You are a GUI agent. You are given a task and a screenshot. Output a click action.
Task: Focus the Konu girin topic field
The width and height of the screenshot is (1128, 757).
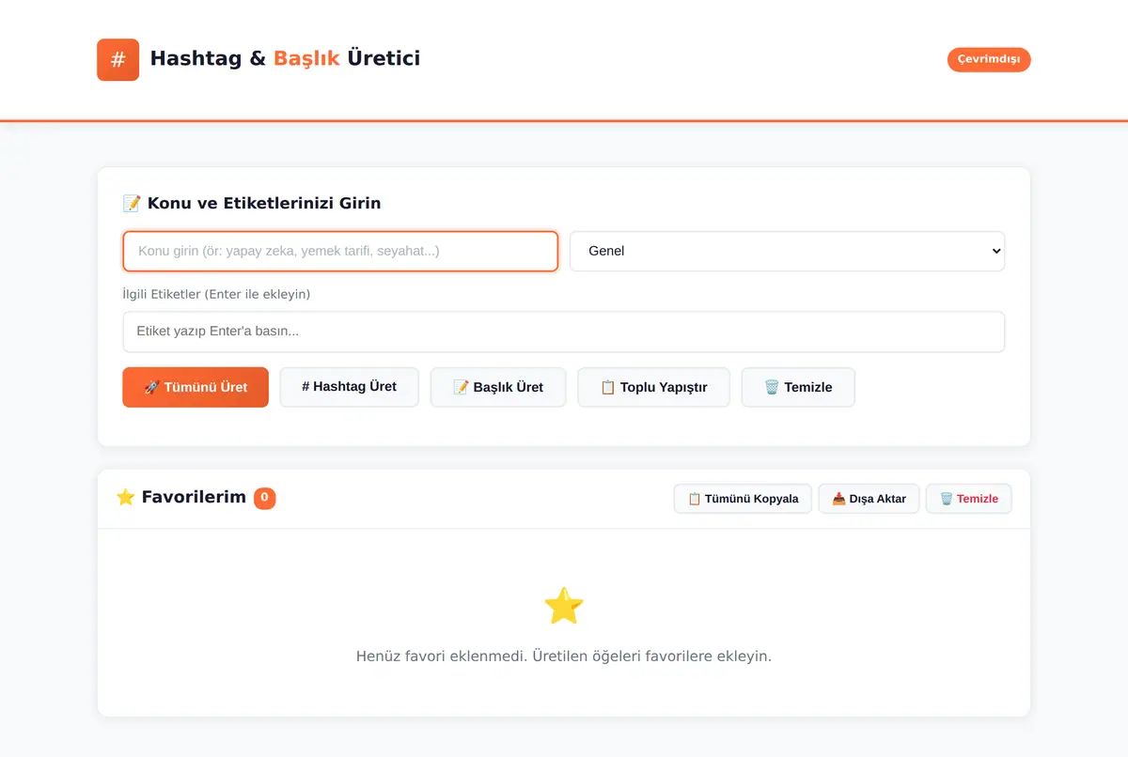340,251
